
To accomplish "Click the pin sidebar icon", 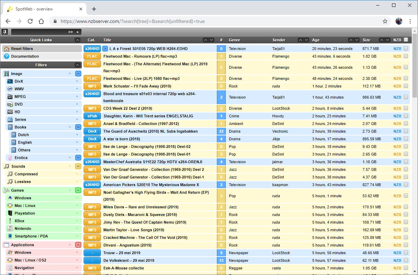I will coord(5,32).
